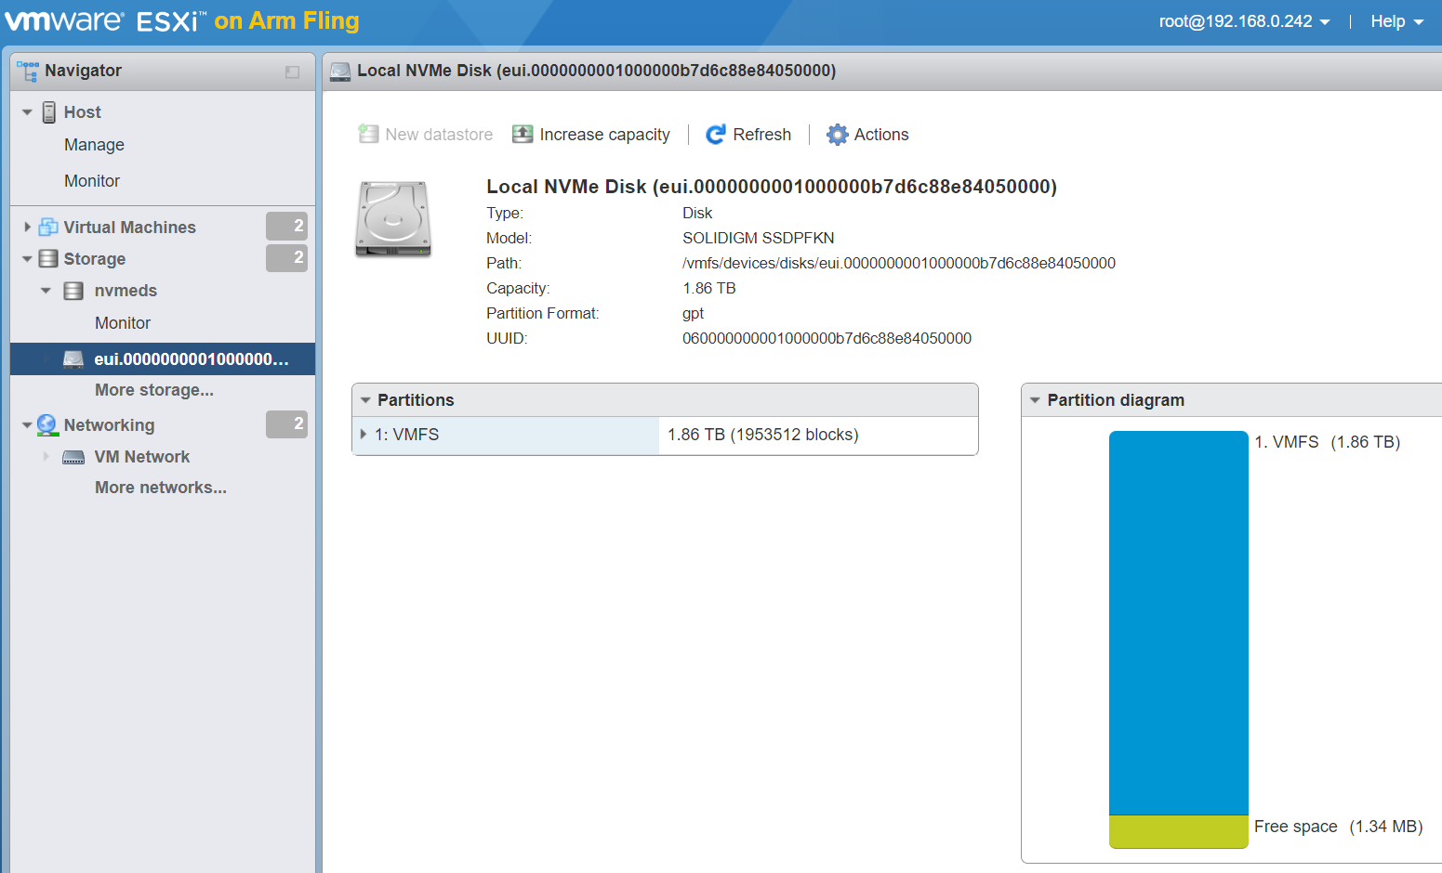Collapse the Partitions panel
This screenshot has width=1442, height=873.
click(365, 400)
